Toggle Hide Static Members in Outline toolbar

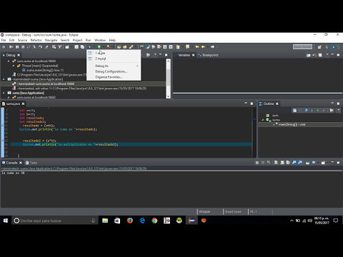[312, 111]
